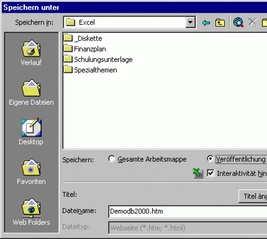
Task: Select the Desktop shortcut icon
Action: [31, 129]
